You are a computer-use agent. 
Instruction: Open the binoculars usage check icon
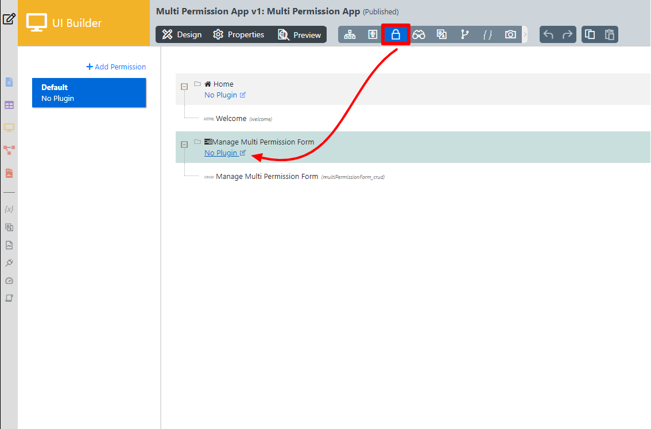(x=418, y=34)
